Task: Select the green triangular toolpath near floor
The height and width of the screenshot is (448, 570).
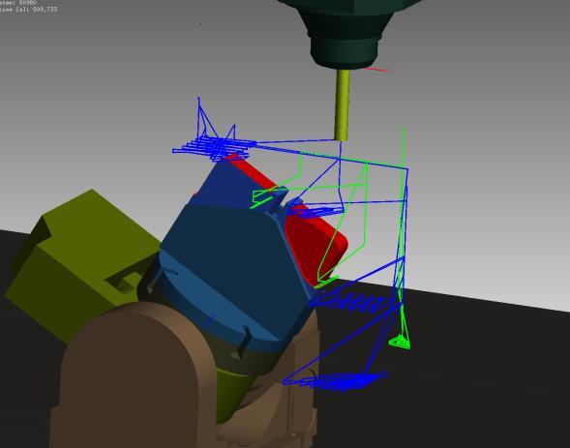Action: 400,342
